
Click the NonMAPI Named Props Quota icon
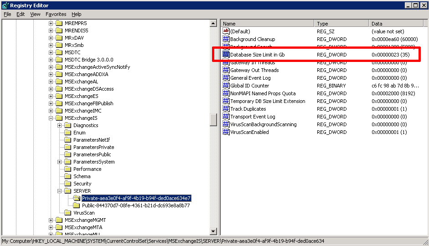226,93
